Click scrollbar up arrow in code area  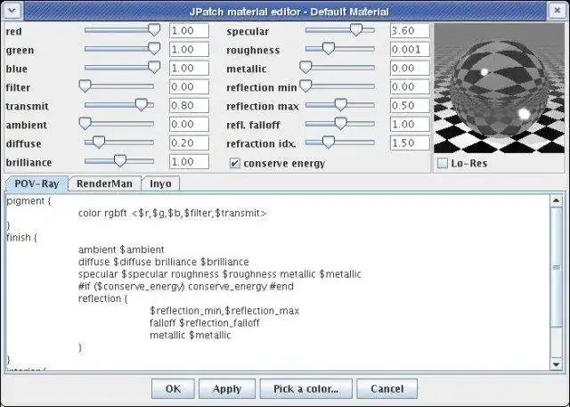556,200
